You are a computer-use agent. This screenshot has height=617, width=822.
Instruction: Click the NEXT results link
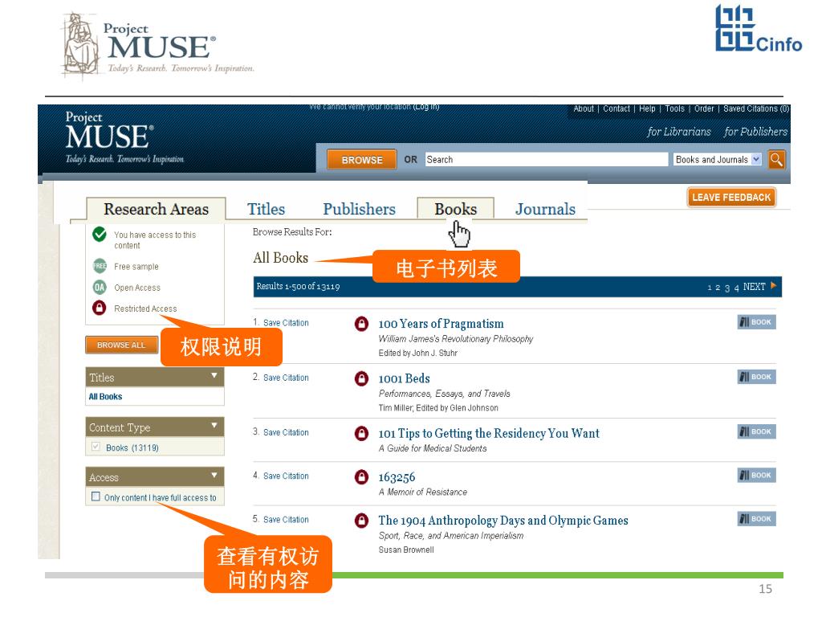point(755,287)
